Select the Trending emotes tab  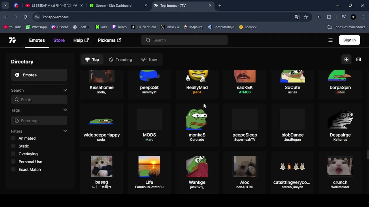click(x=120, y=60)
